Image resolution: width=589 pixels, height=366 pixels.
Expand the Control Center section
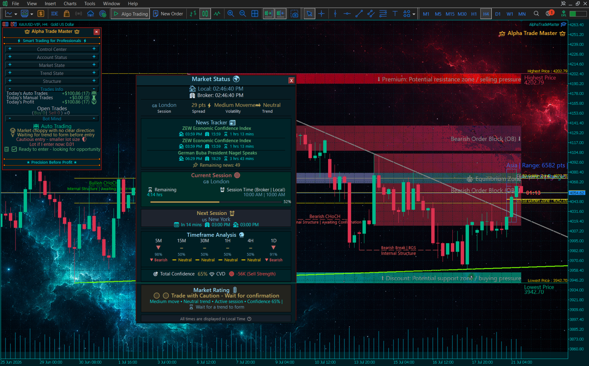coord(52,49)
